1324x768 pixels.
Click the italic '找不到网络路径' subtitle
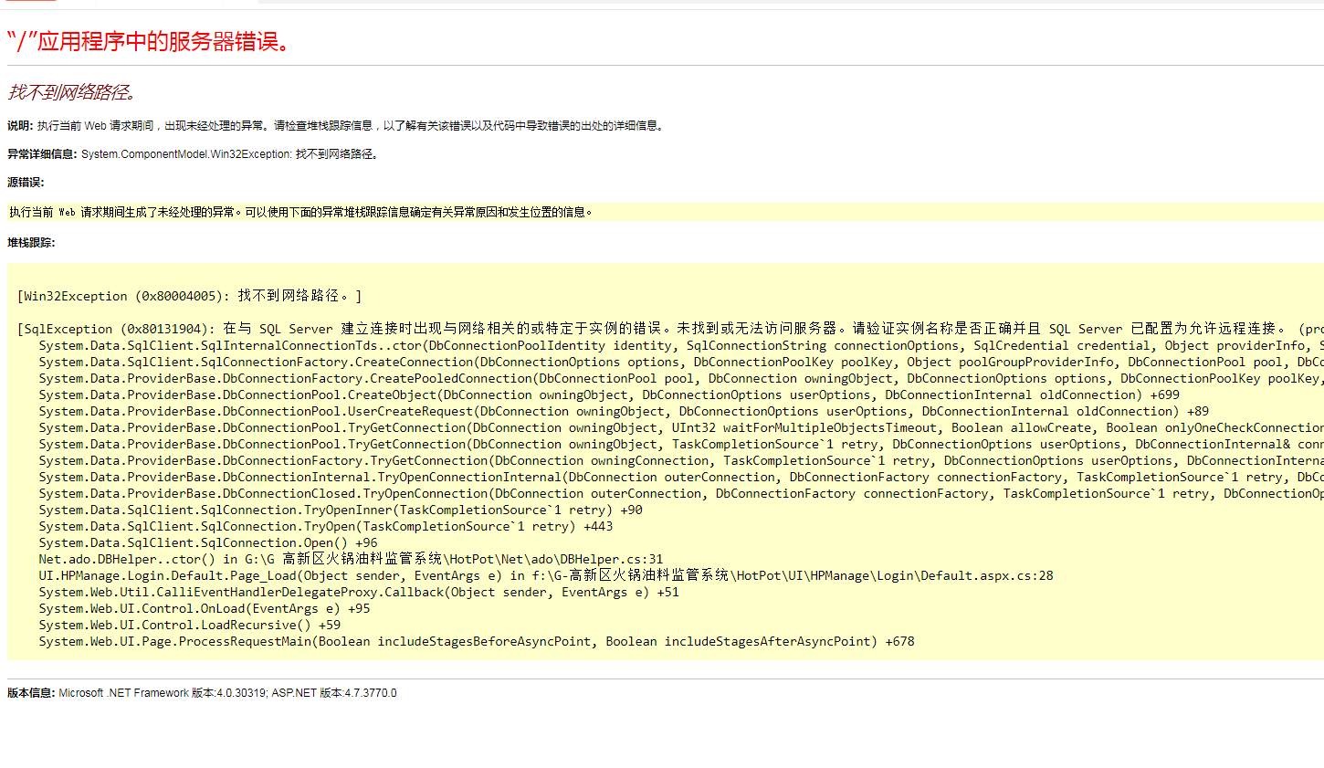72,92
